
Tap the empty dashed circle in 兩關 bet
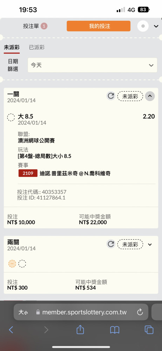coord(22,264)
